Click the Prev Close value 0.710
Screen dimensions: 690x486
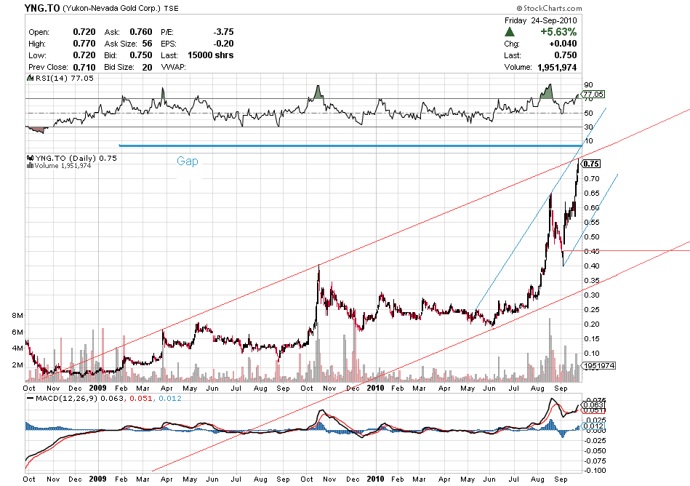[84, 67]
